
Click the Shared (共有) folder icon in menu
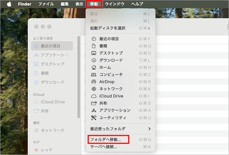tap(94, 103)
